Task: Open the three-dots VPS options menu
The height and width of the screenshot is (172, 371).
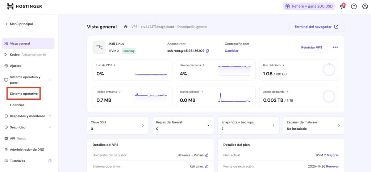Action: (x=335, y=48)
